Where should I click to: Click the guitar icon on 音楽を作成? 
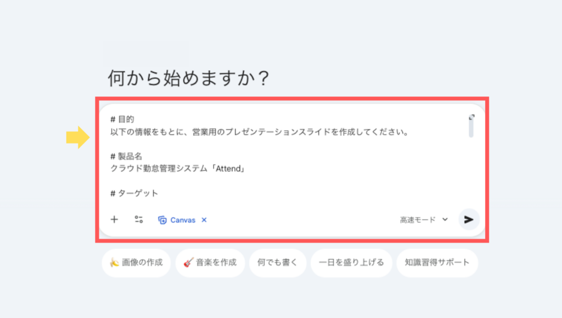[188, 262]
